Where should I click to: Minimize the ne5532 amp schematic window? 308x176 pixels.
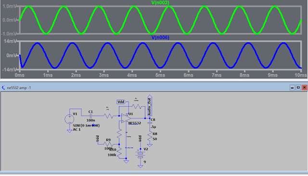click(292, 88)
